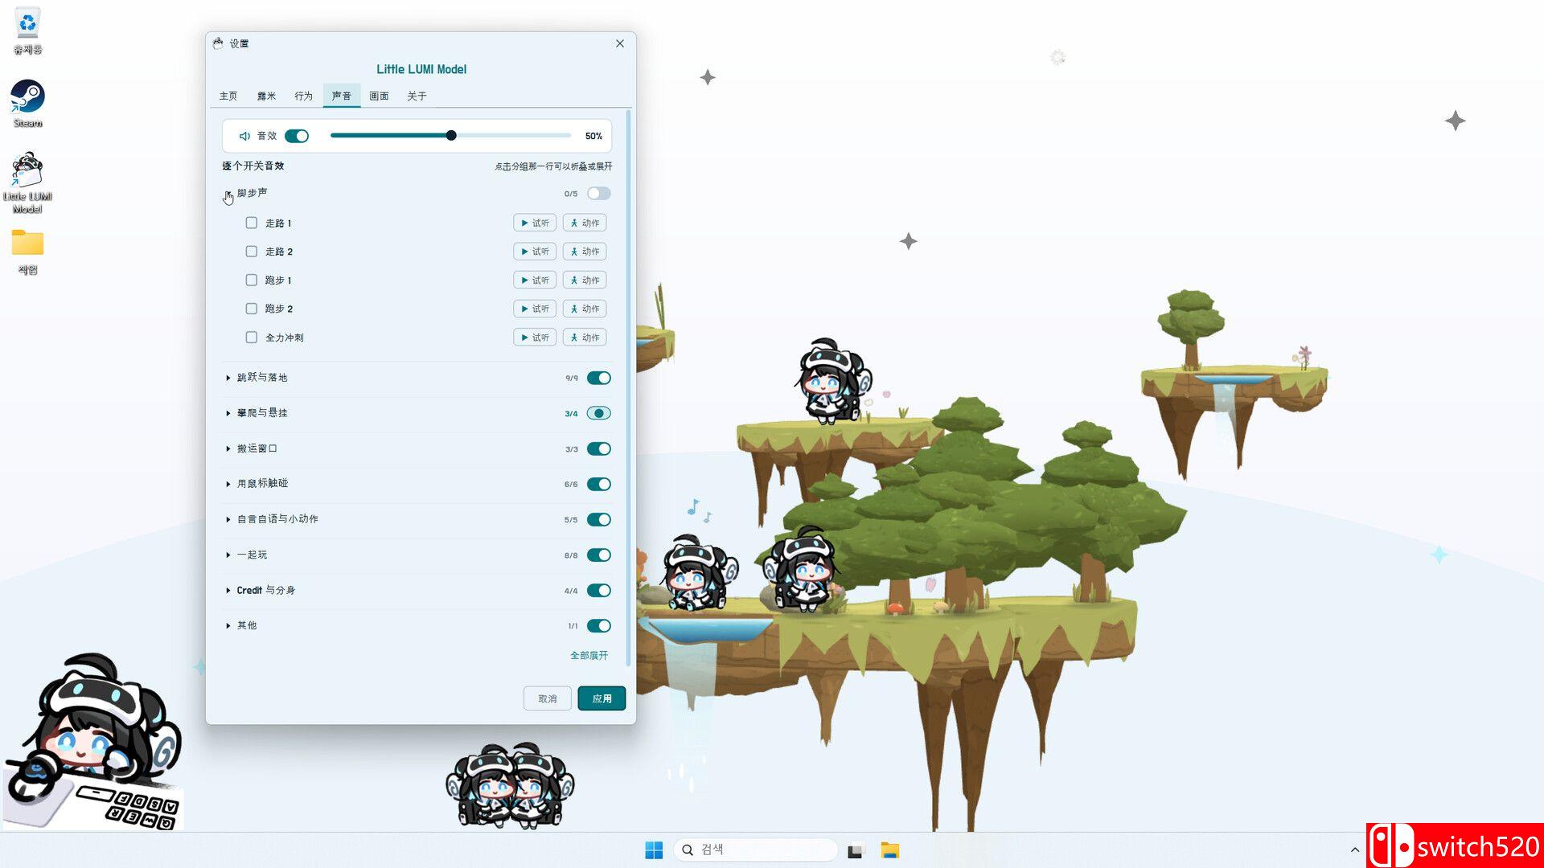Disable the 自言自语与小动作 group toggle
Screen dimensions: 1544x868
coord(599,519)
